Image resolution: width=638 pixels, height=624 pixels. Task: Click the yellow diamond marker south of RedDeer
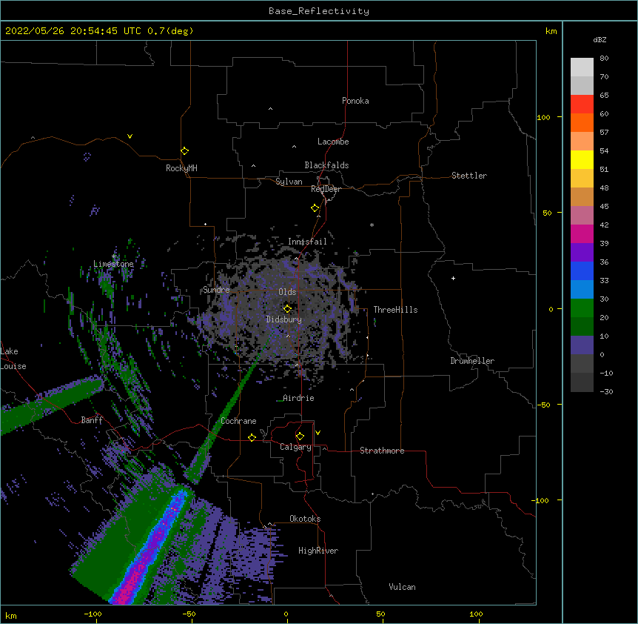[315, 208]
